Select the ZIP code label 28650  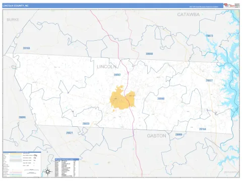pyautogui.click(x=149, y=54)
